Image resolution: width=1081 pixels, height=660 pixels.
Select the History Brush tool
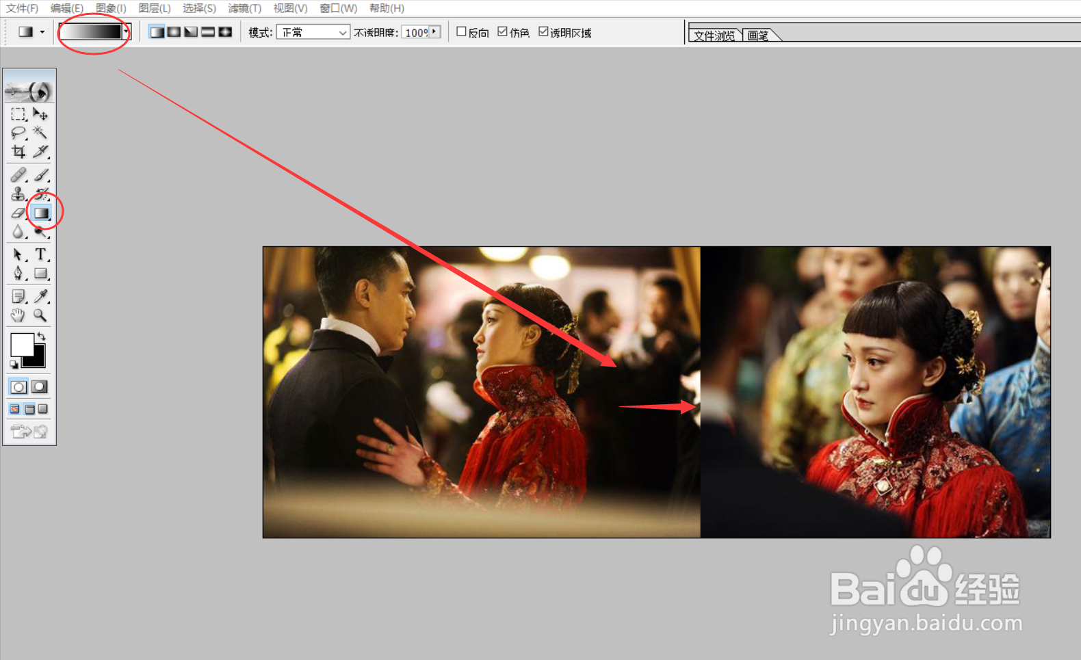[x=40, y=194]
